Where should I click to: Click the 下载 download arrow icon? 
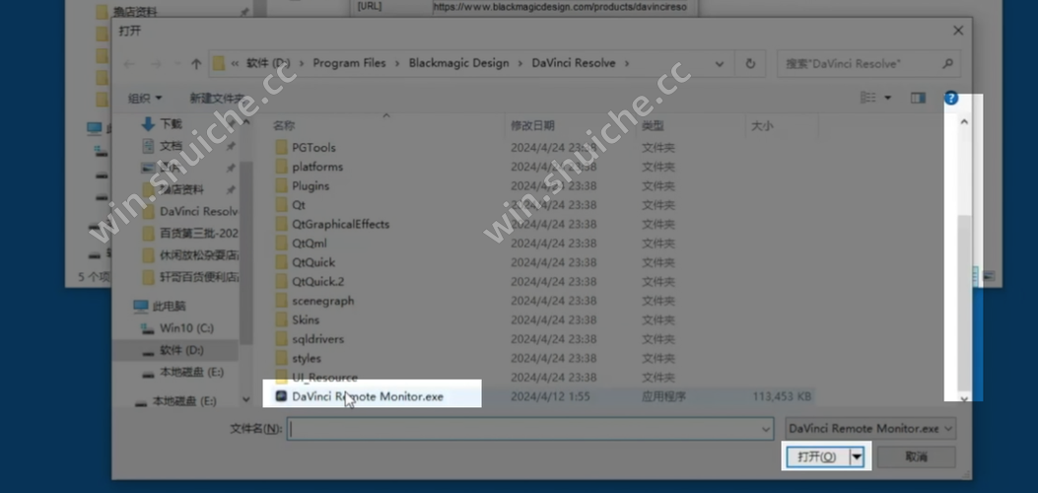[149, 124]
